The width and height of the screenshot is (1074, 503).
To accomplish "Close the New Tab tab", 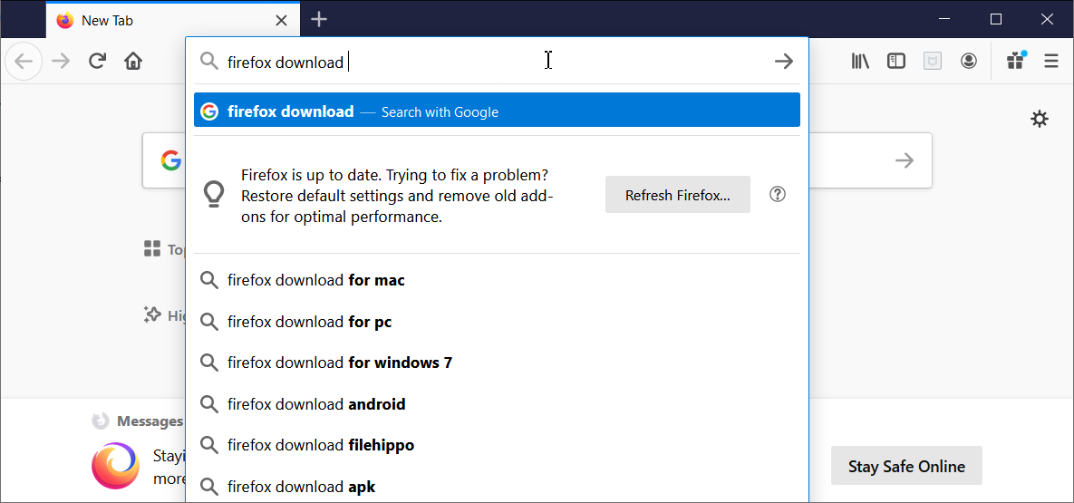I will 281,21.
